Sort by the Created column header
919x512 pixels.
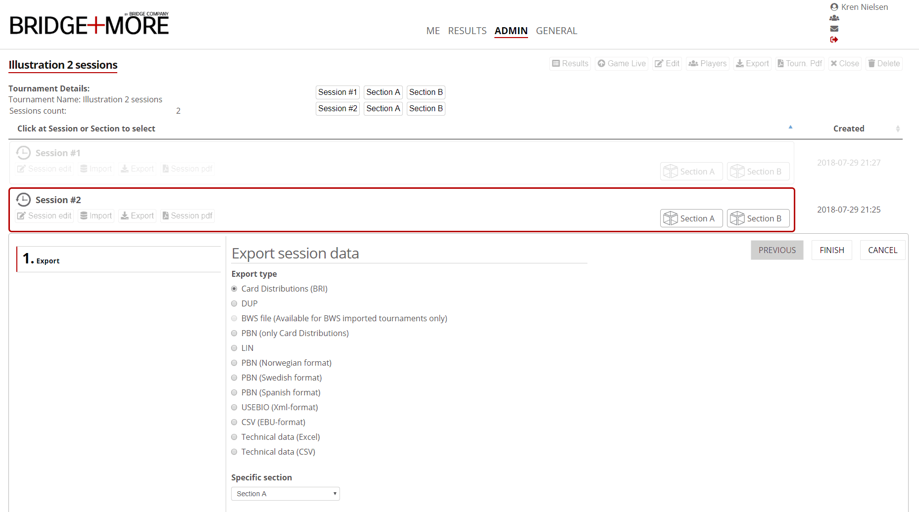click(x=848, y=128)
